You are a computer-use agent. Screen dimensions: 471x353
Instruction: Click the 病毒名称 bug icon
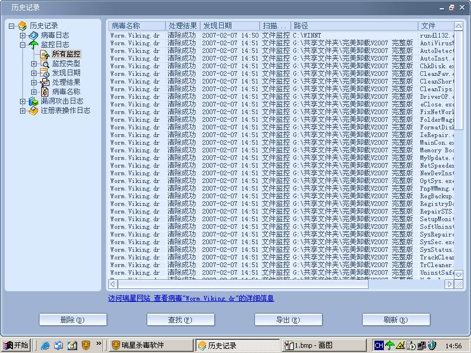point(45,92)
